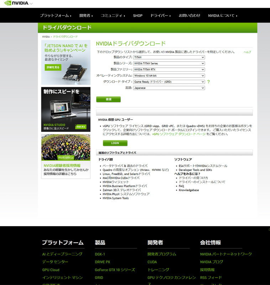Image resolution: width=270 pixels, height=285 pixels.
Task: Open the NVIDIA について navigation menu
Action: tap(223, 16)
